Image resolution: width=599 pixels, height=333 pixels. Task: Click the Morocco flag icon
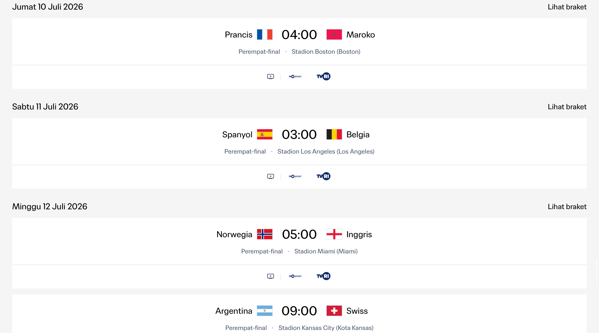pos(334,34)
